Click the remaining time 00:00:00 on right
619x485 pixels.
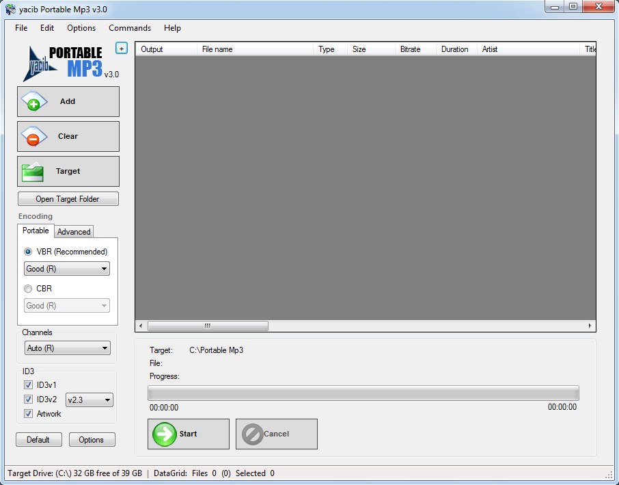(562, 407)
